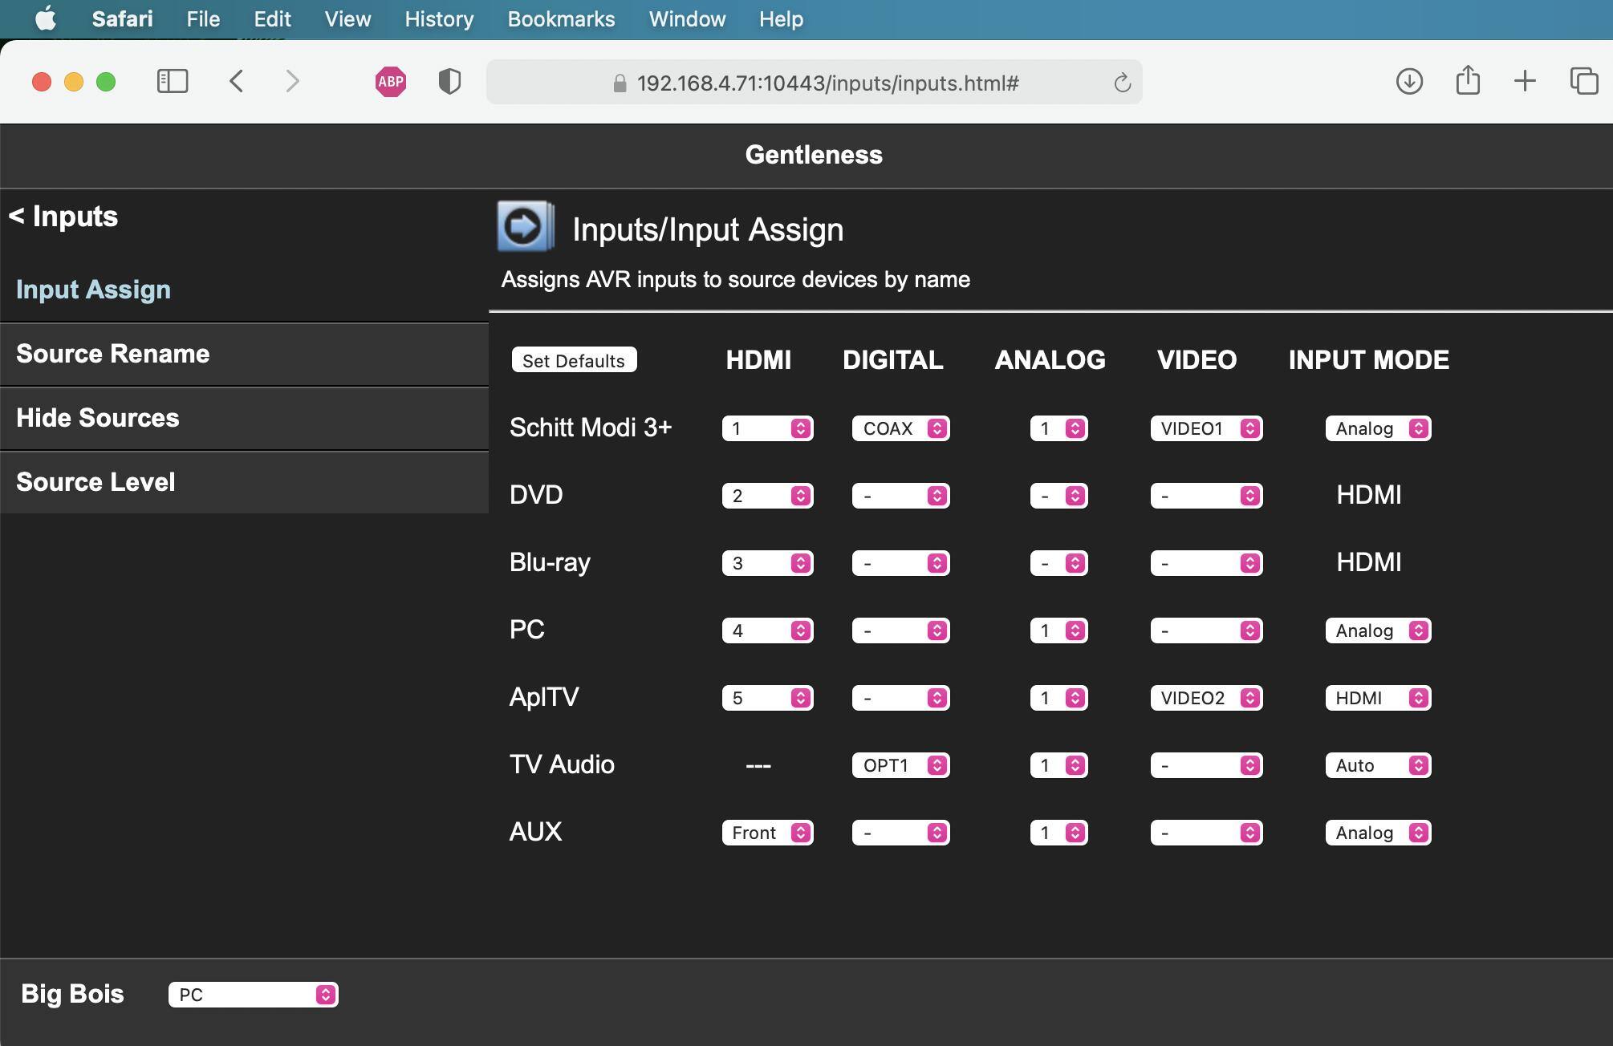Image resolution: width=1613 pixels, height=1046 pixels.
Task: Open the tab overview icon
Action: tap(1583, 81)
